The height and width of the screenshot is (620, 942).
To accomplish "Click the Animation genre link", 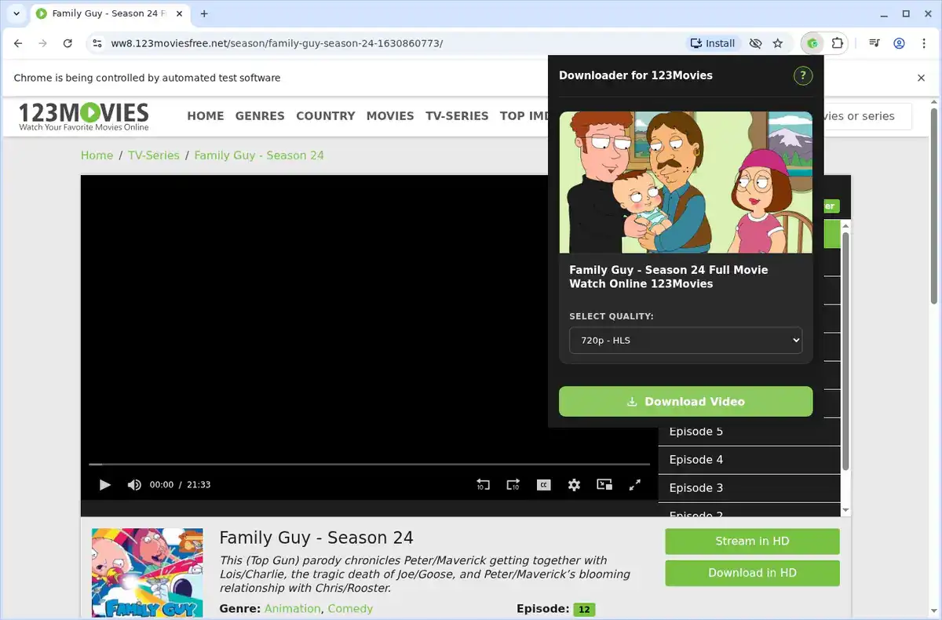I will (292, 608).
